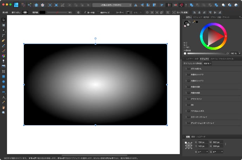Select the Zoom magnifier tool

click(x=4, y=113)
